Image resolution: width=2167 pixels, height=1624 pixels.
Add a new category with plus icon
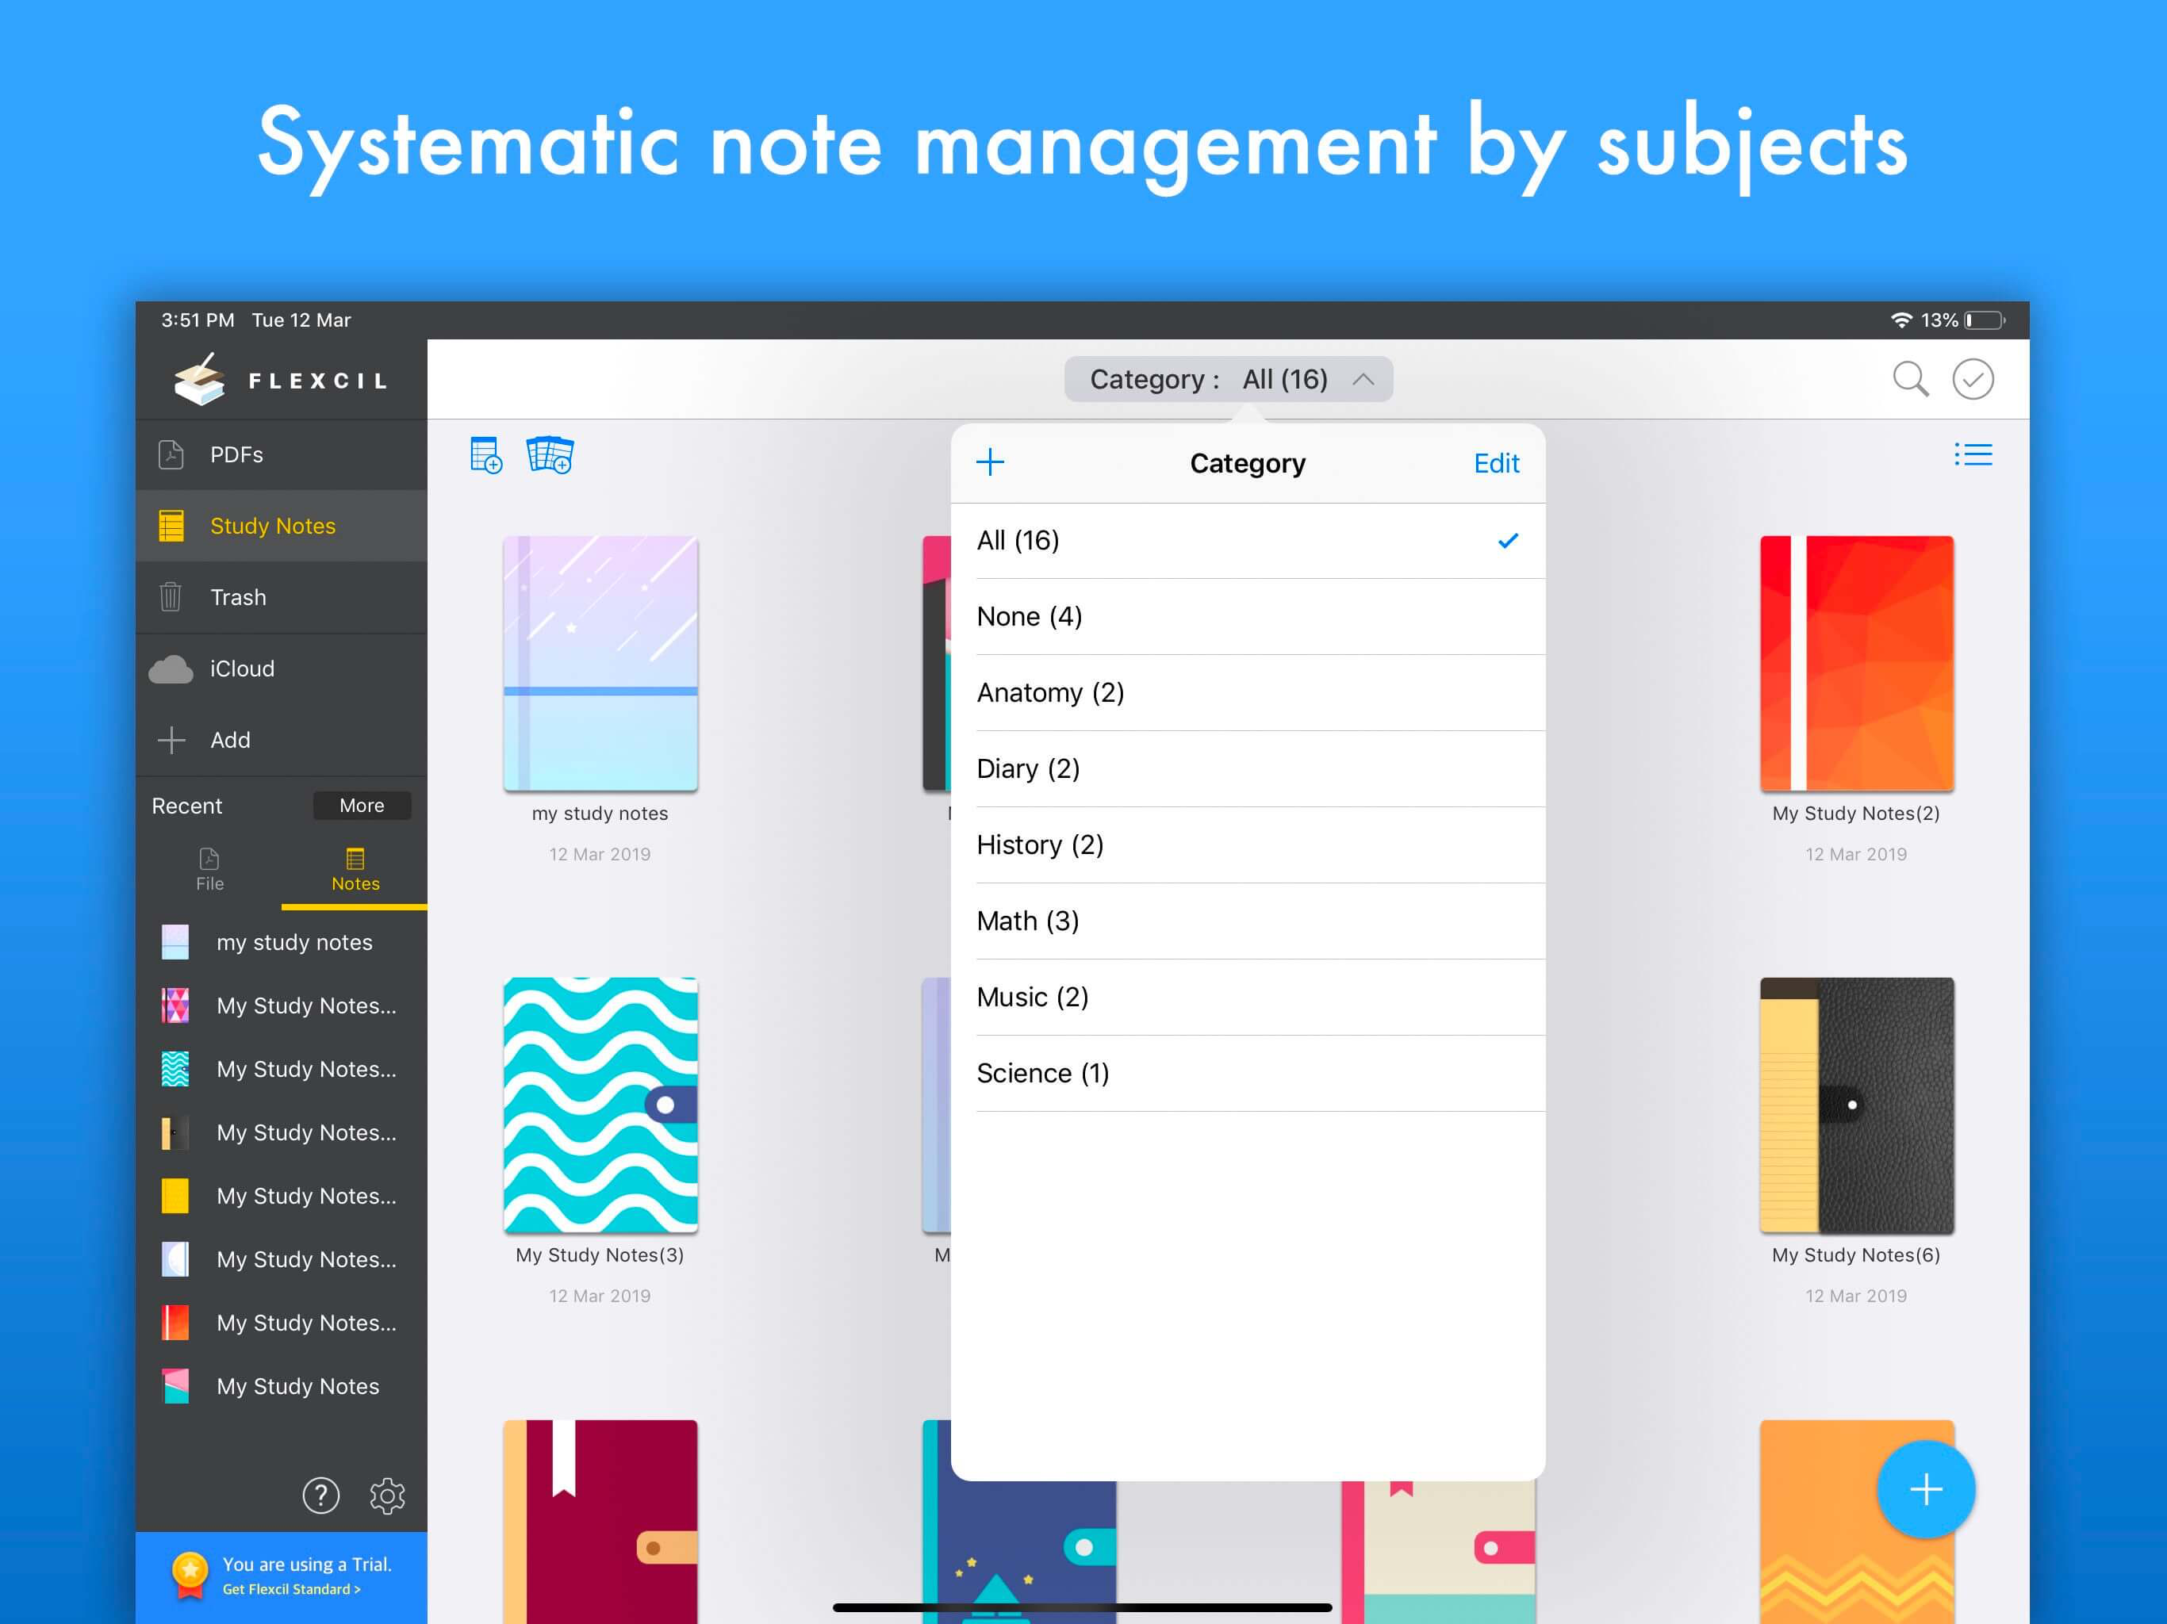(x=991, y=462)
